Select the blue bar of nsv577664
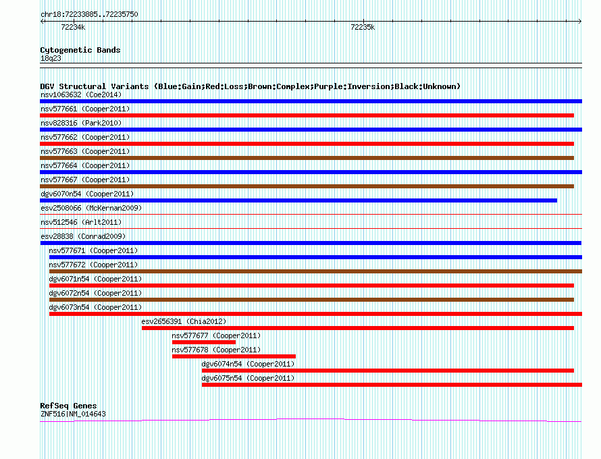601x459 pixels. [311, 172]
